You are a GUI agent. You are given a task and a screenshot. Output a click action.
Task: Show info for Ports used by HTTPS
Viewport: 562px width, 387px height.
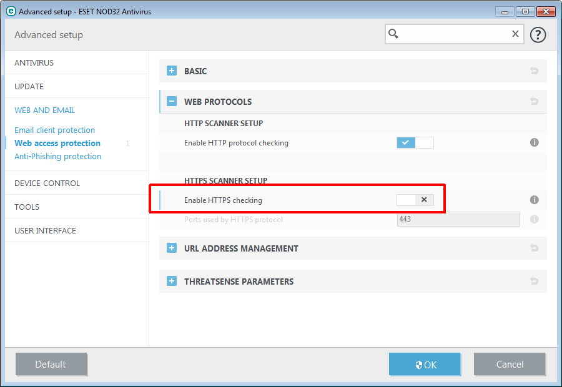[534, 219]
